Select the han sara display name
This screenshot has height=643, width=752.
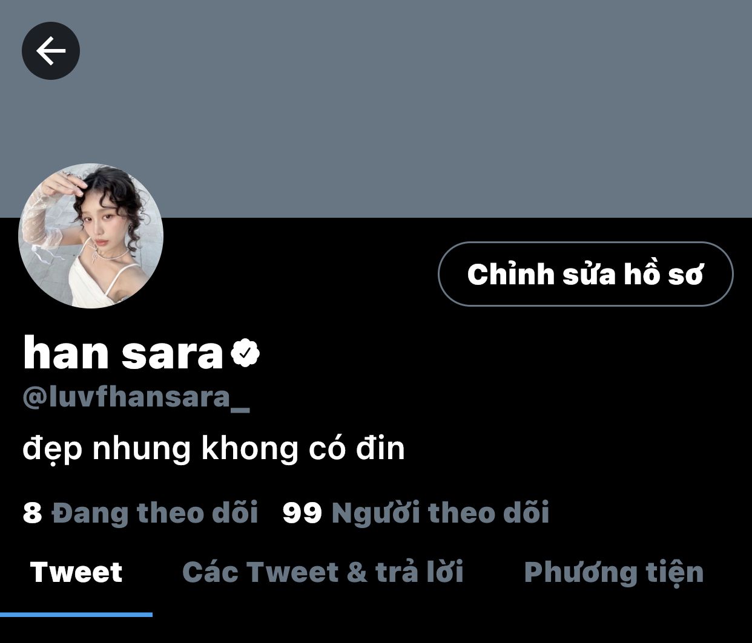(124, 353)
